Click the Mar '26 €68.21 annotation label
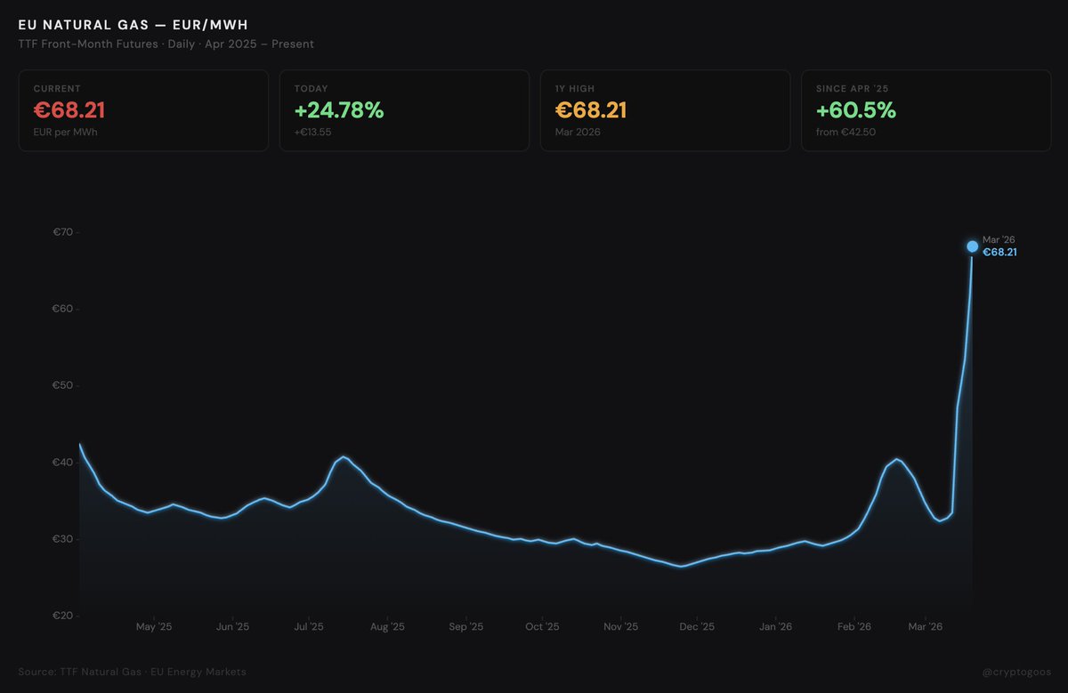This screenshot has height=693, width=1068. click(1000, 246)
